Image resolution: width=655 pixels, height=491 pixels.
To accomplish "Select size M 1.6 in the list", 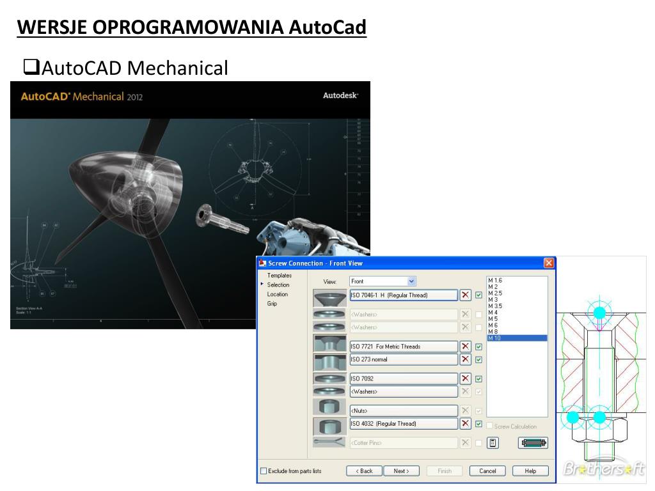I will coord(517,281).
